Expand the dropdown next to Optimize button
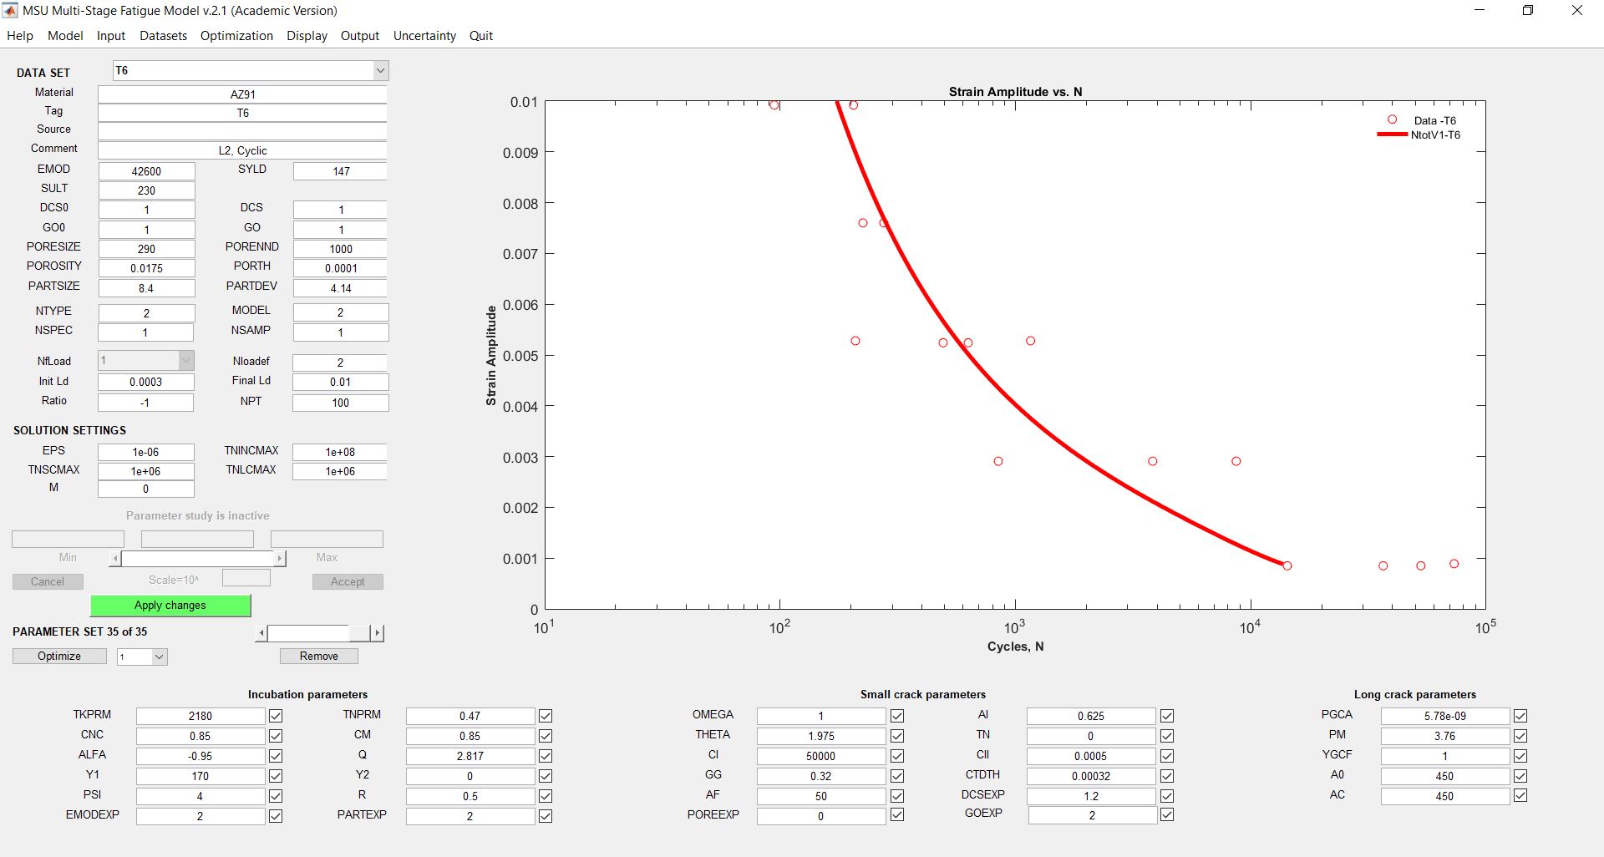Image resolution: width=1604 pixels, height=857 pixels. 159,657
